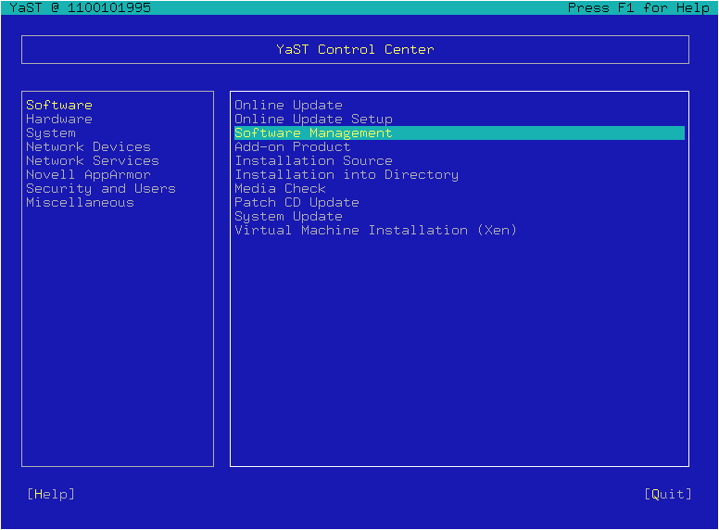Choose the Network Devices category
This screenshot has height=530, width=719.
[x=88, y=146]
